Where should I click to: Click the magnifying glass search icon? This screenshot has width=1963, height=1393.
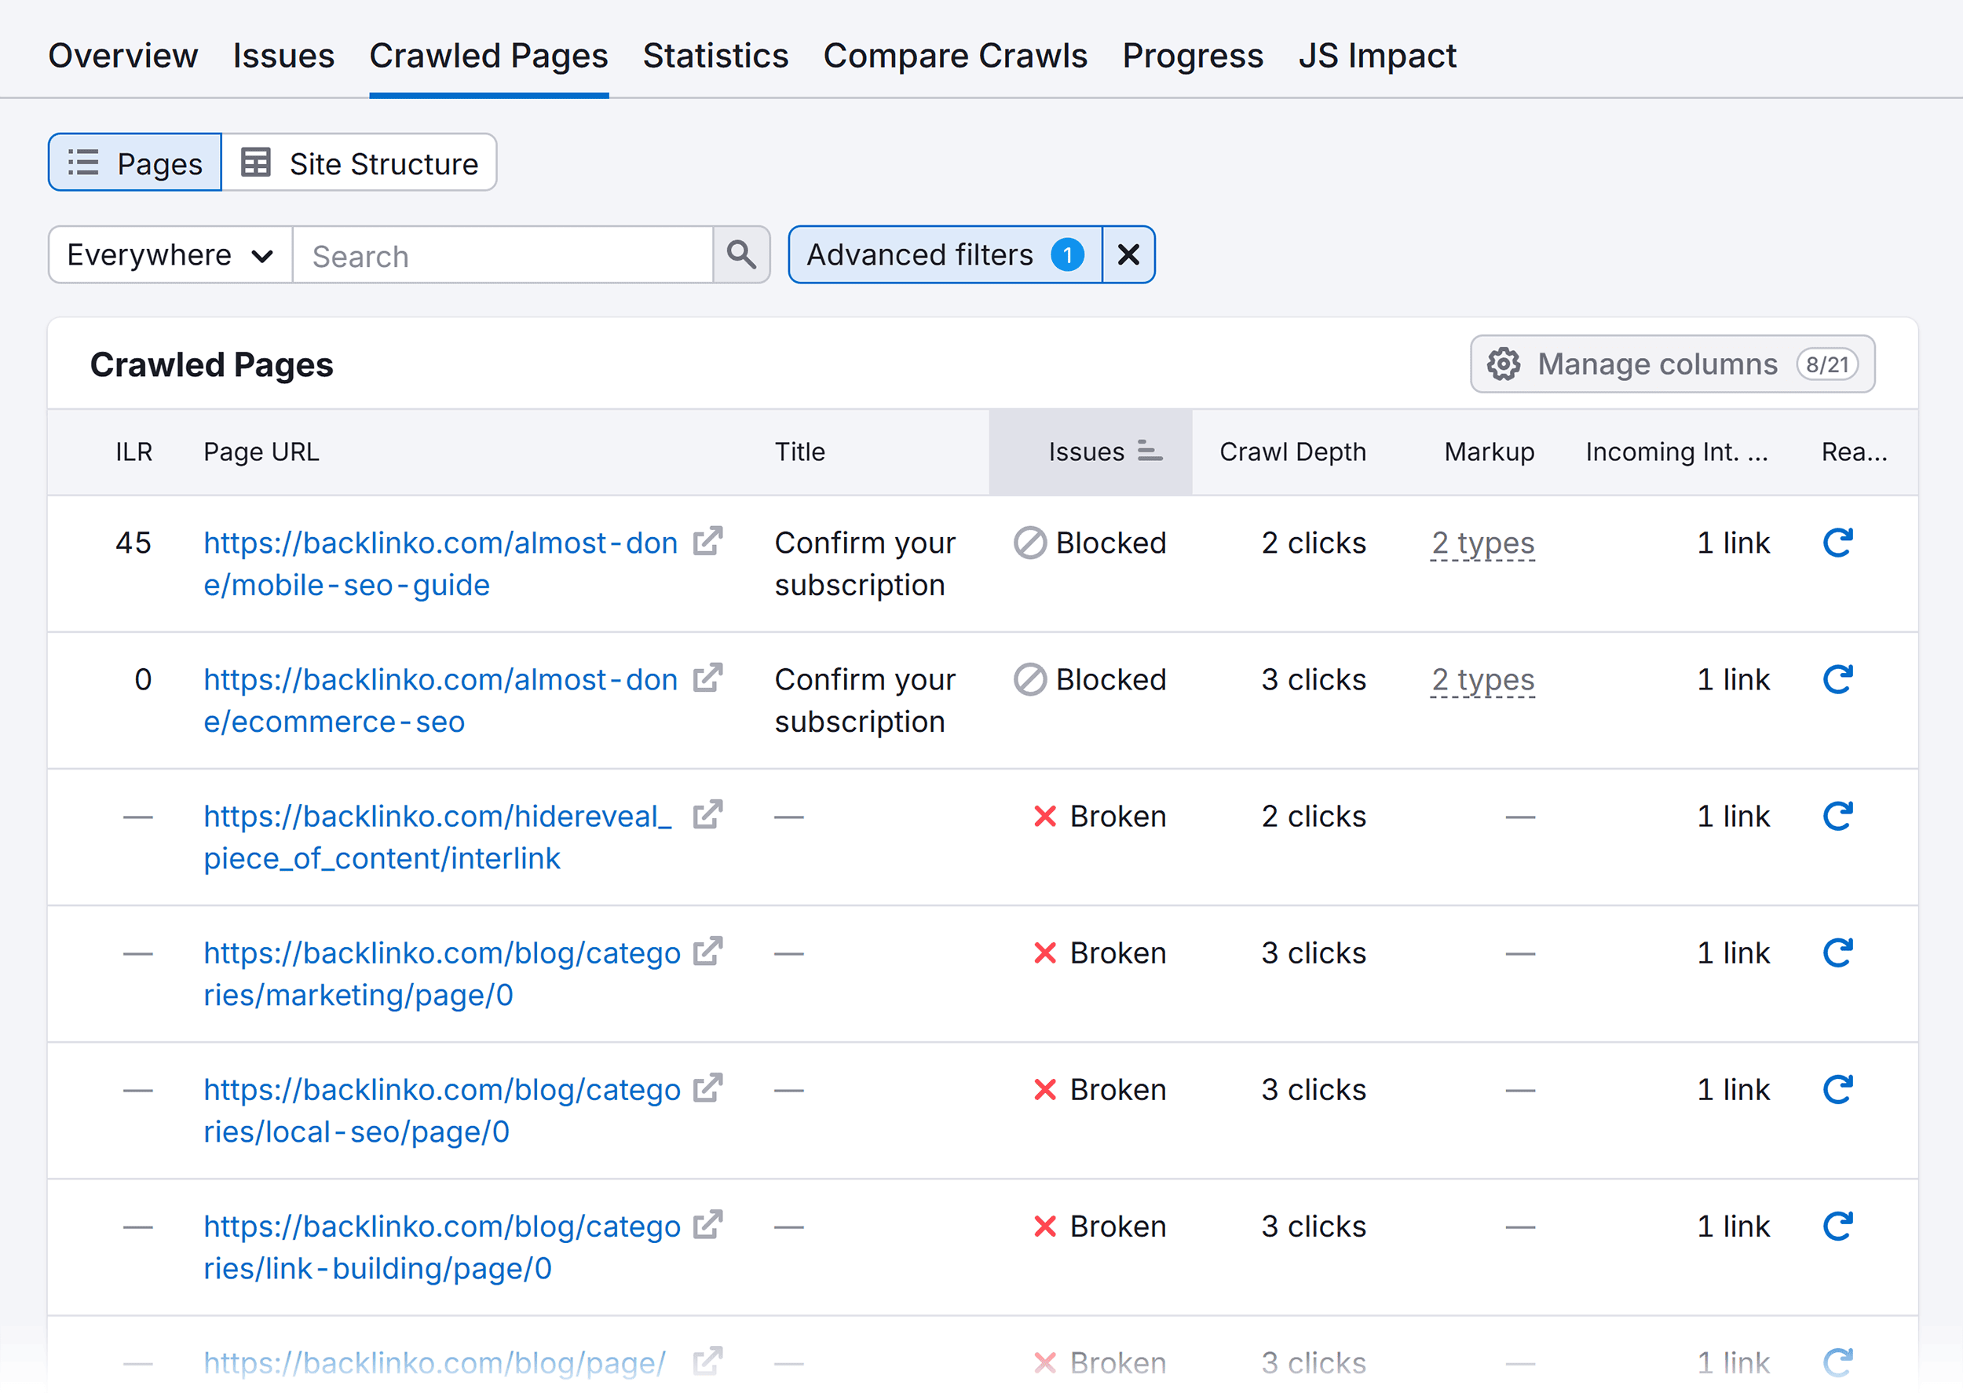pyautogui.click(x=741, y=254)
